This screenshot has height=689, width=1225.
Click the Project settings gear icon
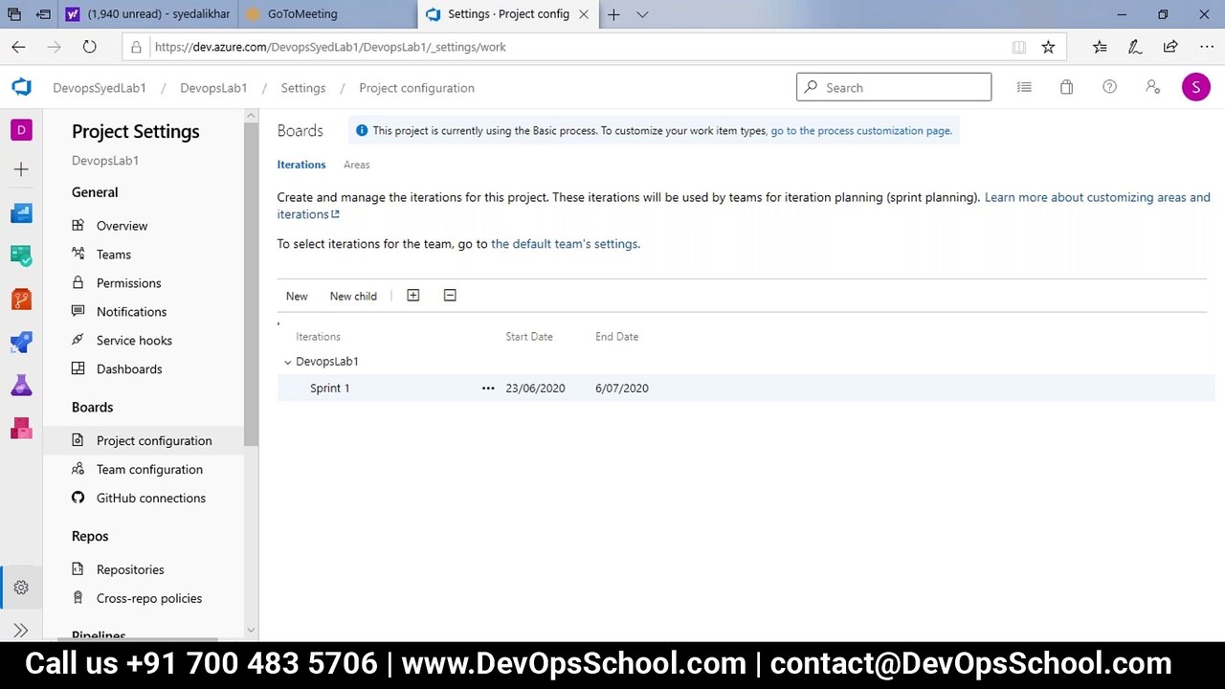point(21,588)
